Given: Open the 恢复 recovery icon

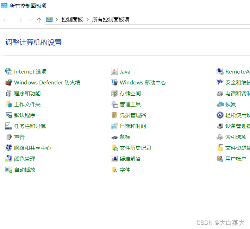Looking at the screenshot, I should pos(220,104).
